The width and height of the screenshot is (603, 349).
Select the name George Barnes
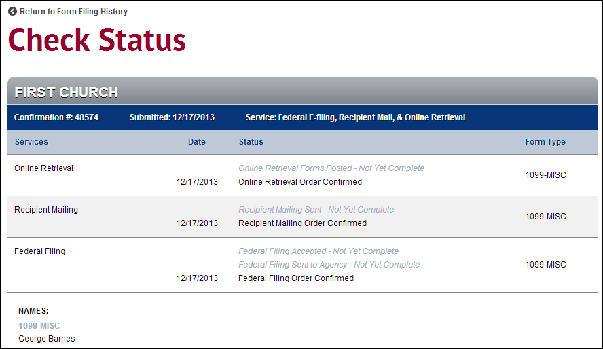pos(47,339)
